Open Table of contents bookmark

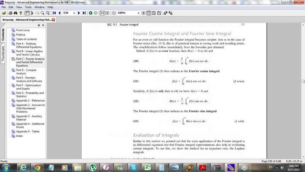click(x=26, y=39)
